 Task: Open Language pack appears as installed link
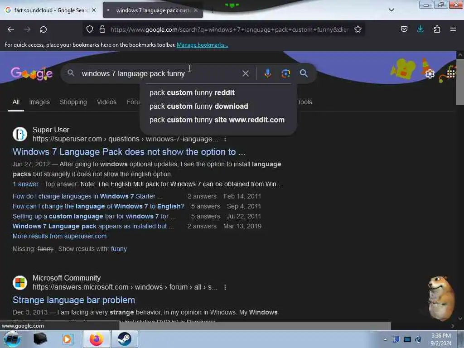click(x=93, y=227)
